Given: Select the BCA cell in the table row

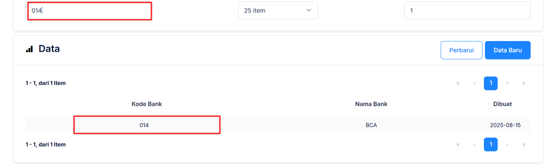Looking at the screenshot, I should point(371,125).
